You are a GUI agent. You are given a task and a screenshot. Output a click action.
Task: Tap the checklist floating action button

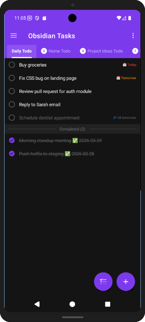point(103,282)
